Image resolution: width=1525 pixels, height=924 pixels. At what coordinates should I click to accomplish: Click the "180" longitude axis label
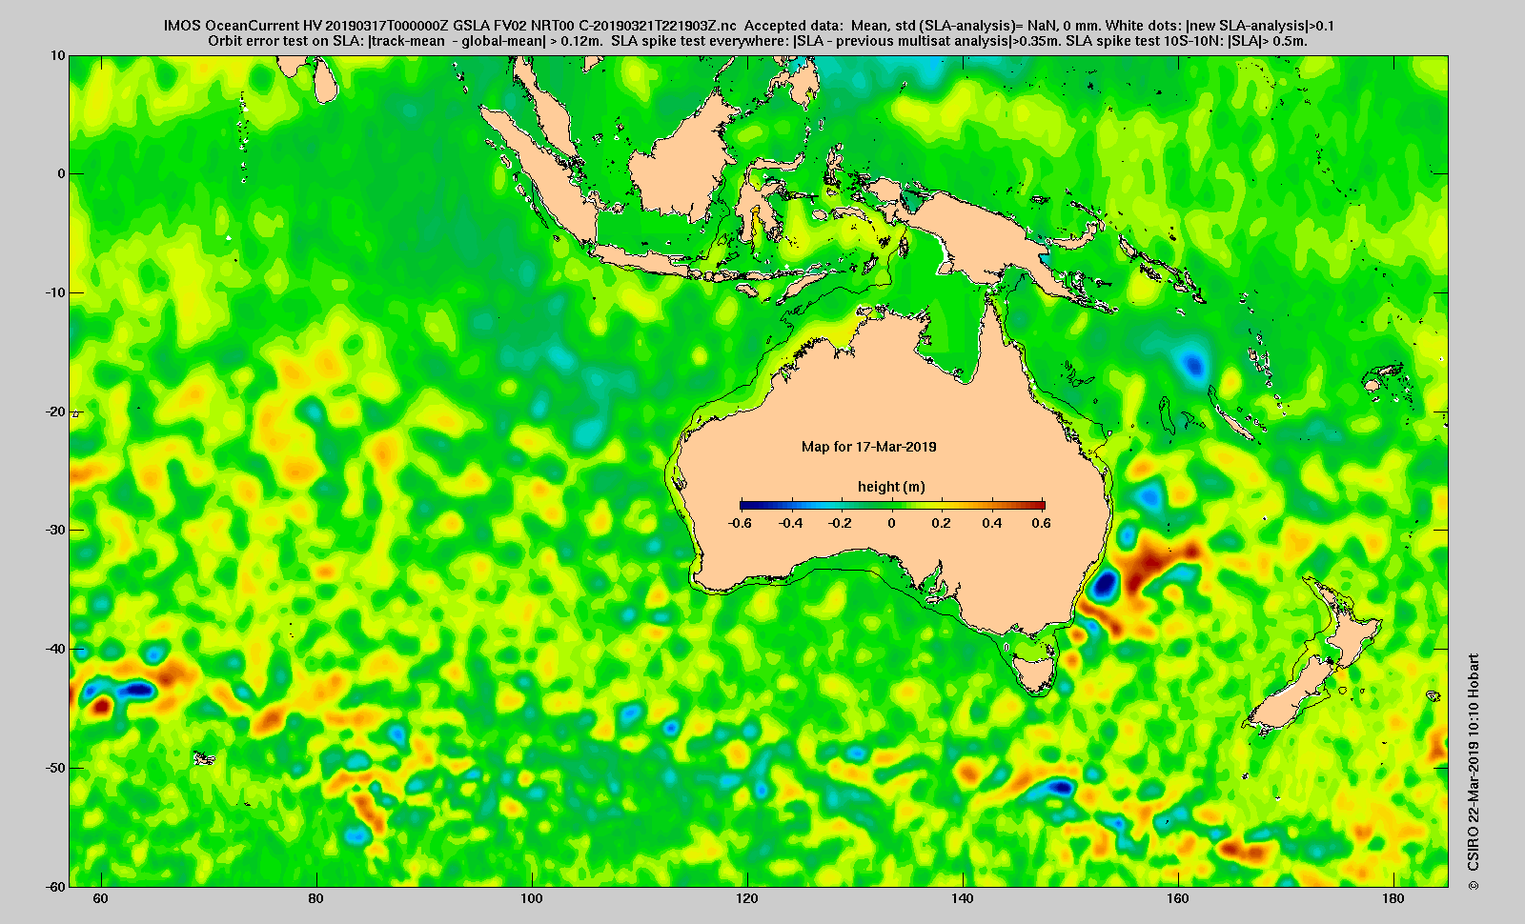[x=1393, y=898]
